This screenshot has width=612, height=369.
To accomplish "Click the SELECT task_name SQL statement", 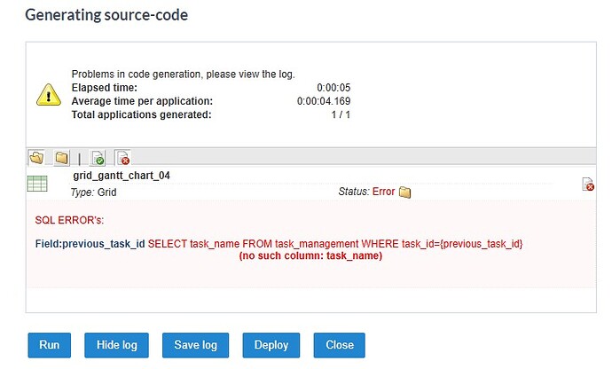I will (335, 243).
